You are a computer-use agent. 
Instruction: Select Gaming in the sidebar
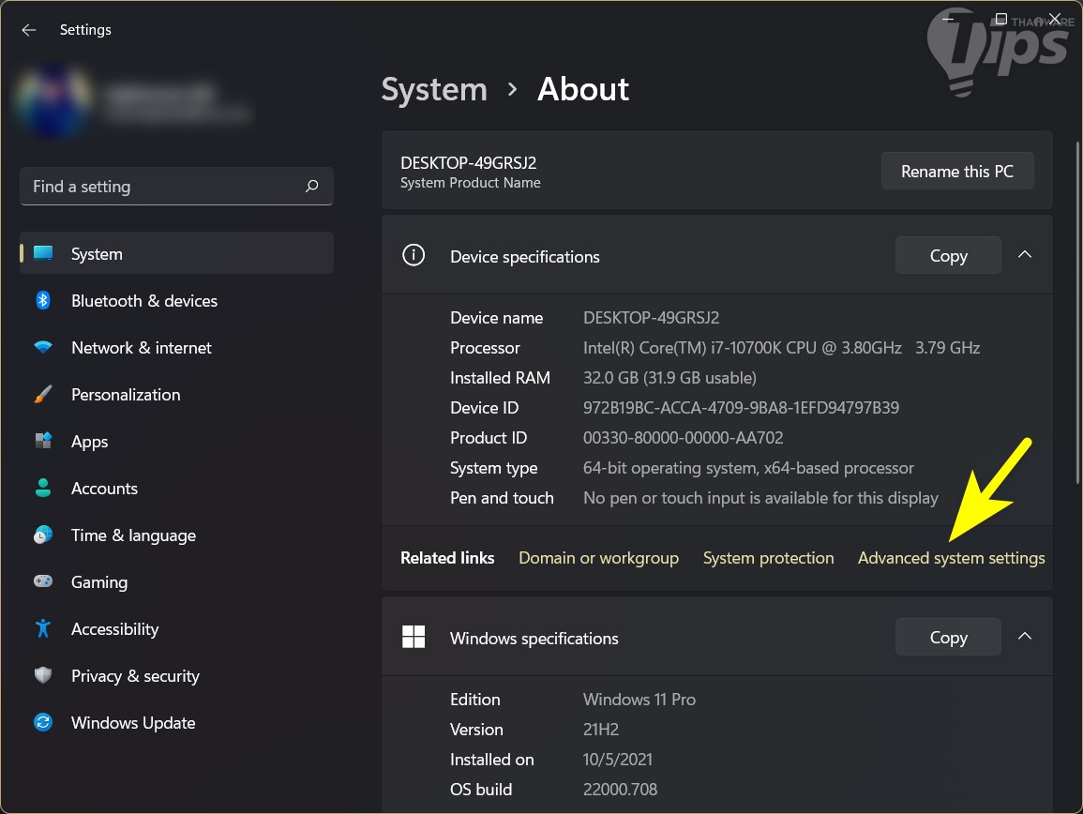[x=98, y=582]
